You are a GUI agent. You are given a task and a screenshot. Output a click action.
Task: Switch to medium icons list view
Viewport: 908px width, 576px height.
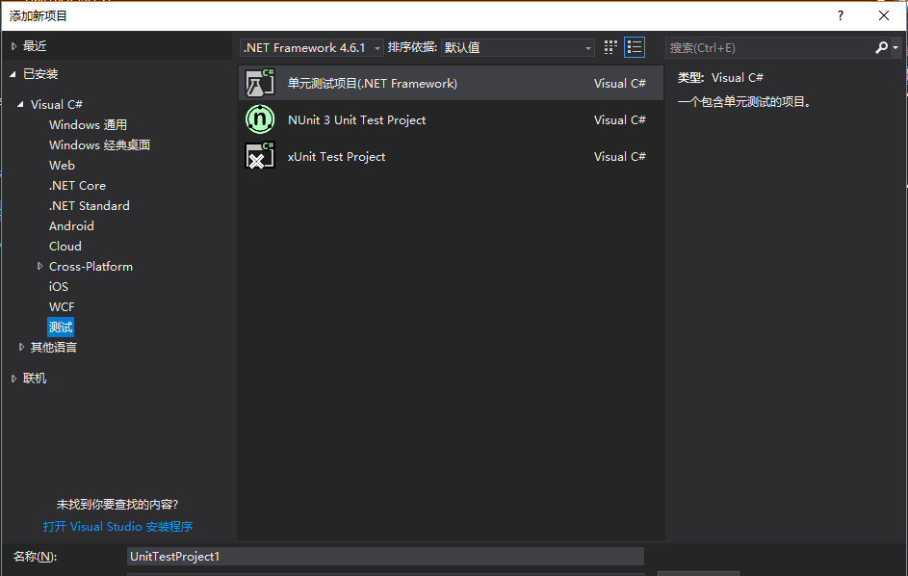(x=635, y=47)
